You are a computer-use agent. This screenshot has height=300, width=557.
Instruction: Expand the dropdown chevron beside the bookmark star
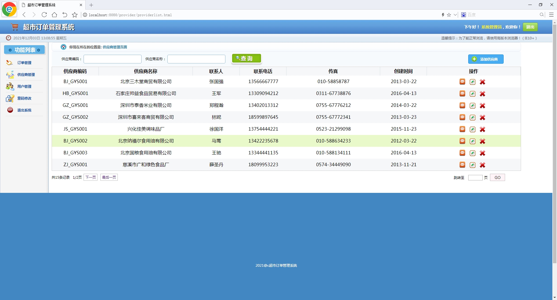[455, 15]
